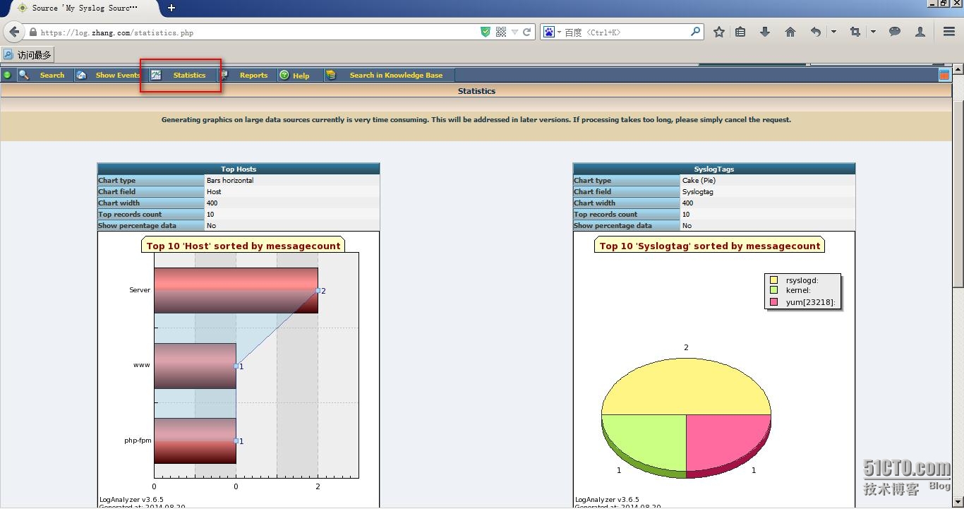This screenshot has height=509, width=964.
Task: Go back with the browser back arrow
Action: [14, 32]
